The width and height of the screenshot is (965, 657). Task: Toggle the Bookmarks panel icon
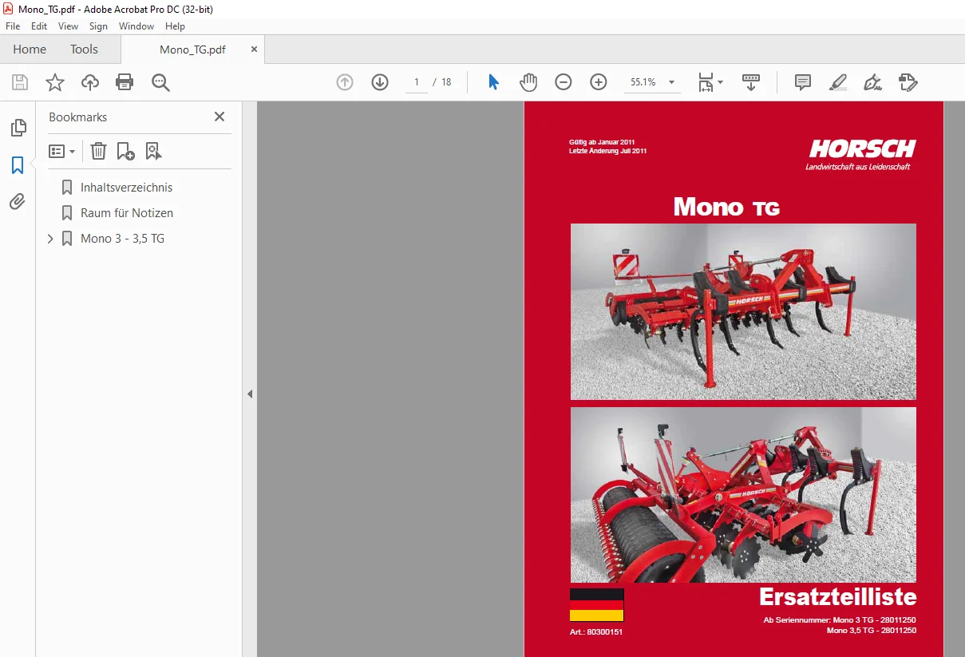coord(18,165)
